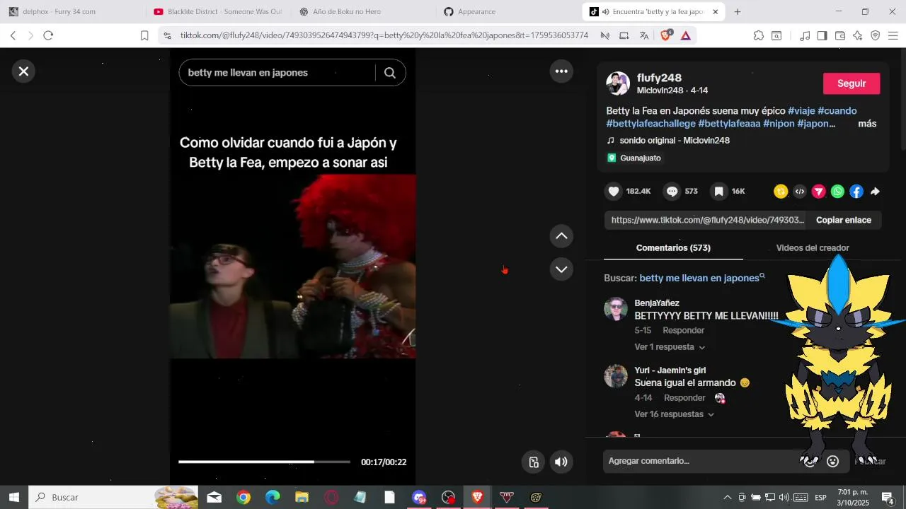906x509 pixels.
Task: Open Brave VPN shield icon
Action: pyautogui.click(x=876, y=35)
